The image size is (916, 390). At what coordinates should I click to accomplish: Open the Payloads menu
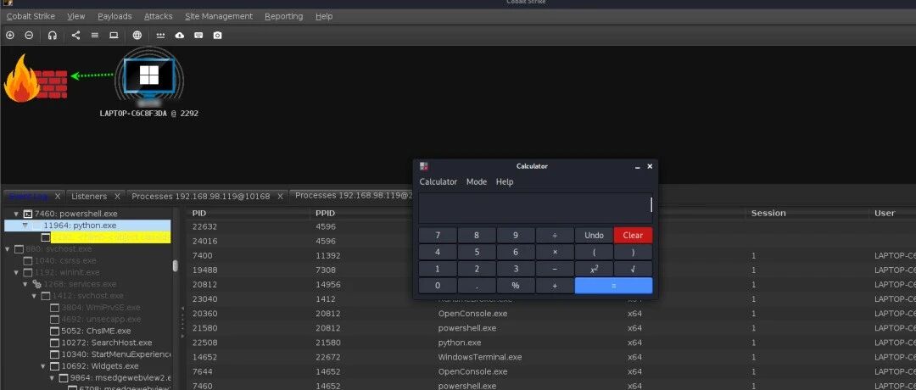(114, 16)
